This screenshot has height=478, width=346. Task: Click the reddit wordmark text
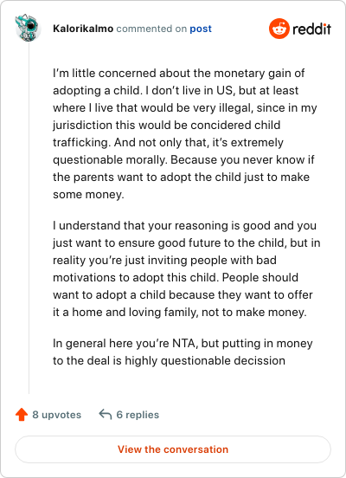click(311, 29)
